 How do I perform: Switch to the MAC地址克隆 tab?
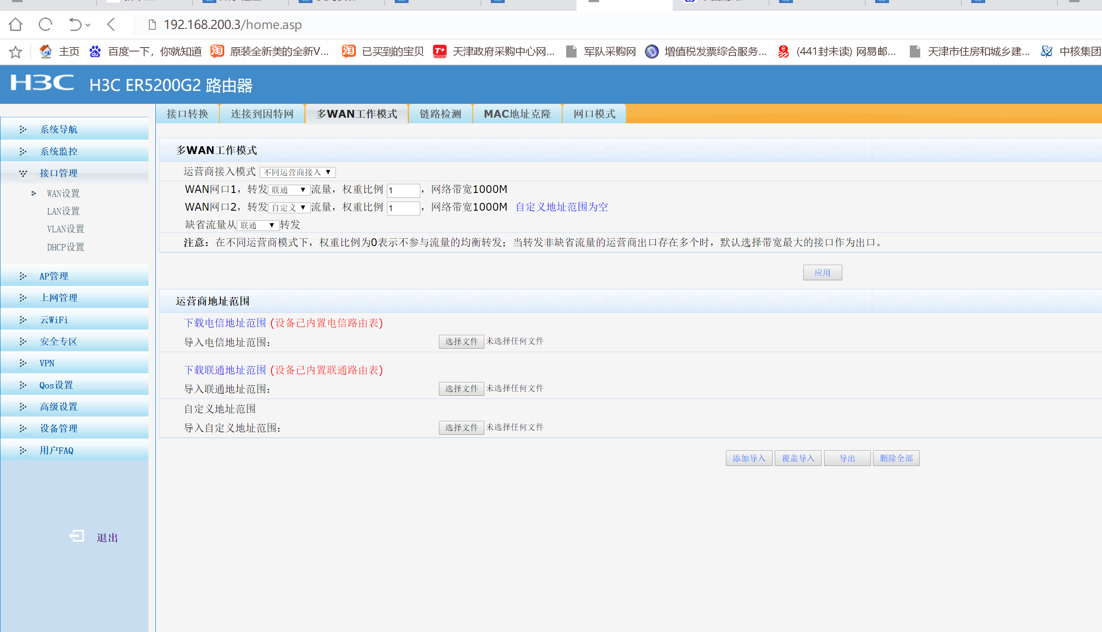[517, 114]
